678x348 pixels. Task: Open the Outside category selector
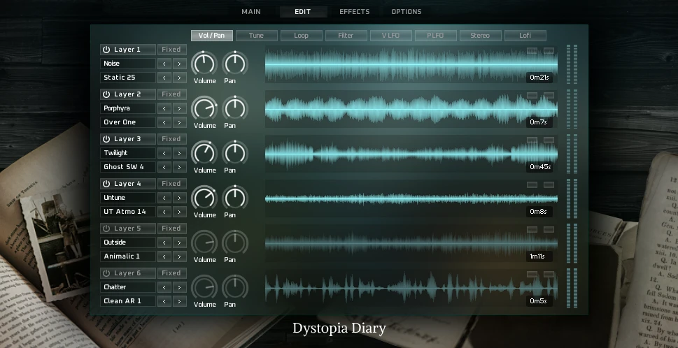127,242
